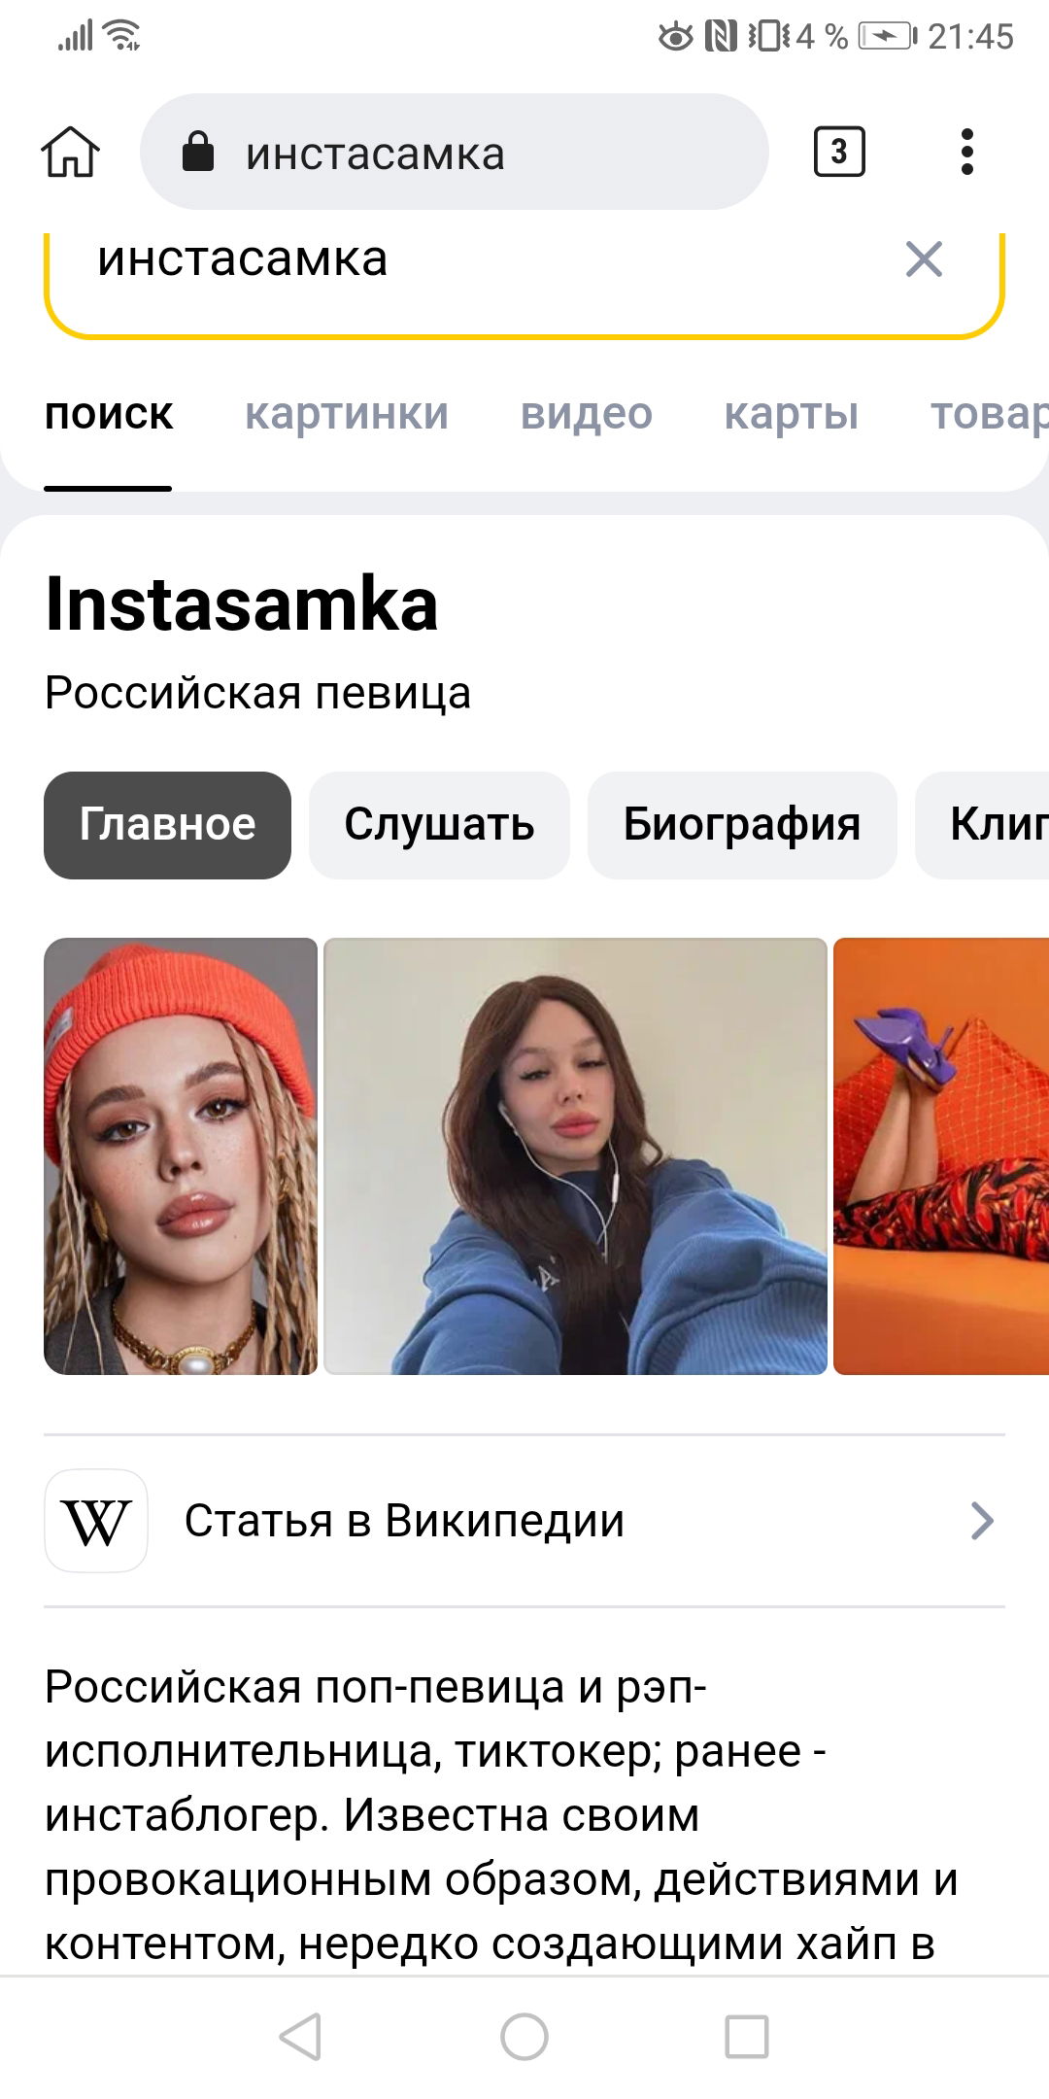Tap the Android back navigation button
This screenshot has height=2099, width=1049.
pos(300,2037)
